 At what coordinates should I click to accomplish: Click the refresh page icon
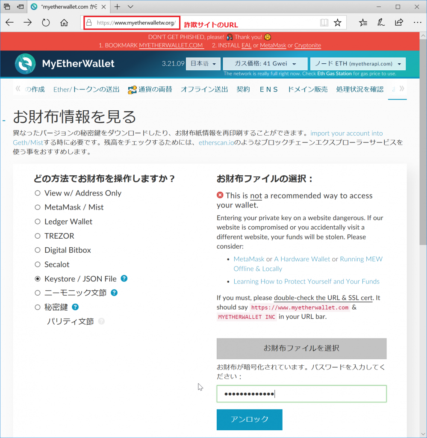coord(46,22)
